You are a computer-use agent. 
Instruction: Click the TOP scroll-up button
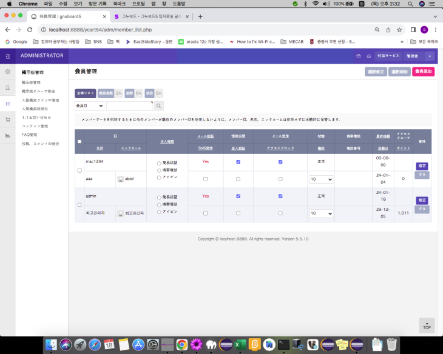pyautogui.click(x=427, y=326)
